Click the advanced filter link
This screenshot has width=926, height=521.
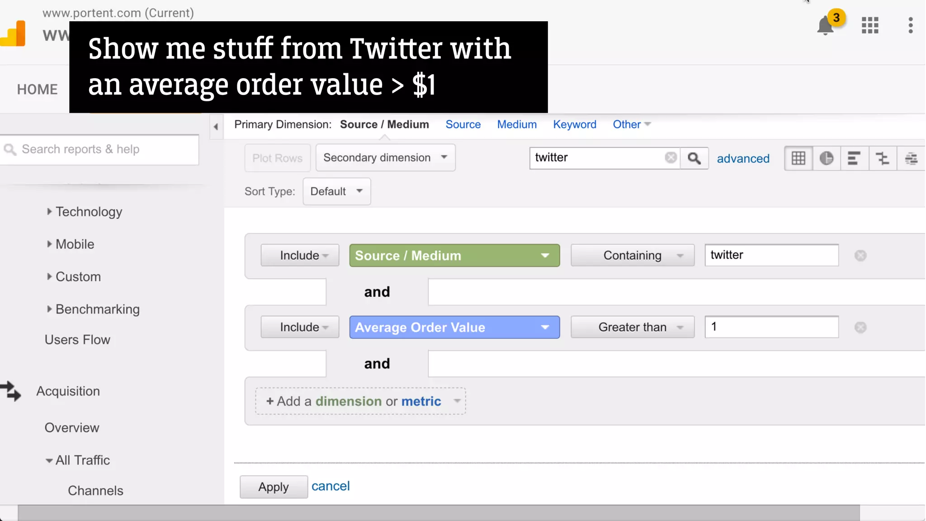[743, 158]
